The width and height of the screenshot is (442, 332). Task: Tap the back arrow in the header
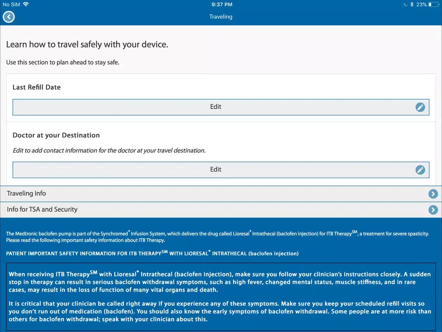coord(9,17)
